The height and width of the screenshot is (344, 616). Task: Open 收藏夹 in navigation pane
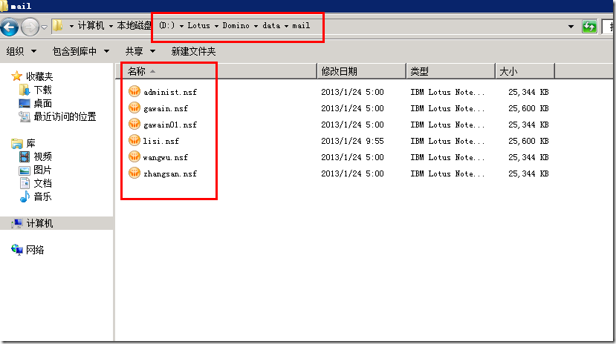pyautogui.click(x=39, y=76)
